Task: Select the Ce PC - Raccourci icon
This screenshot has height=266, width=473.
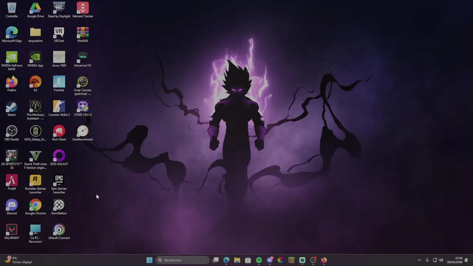Action: 35,233
